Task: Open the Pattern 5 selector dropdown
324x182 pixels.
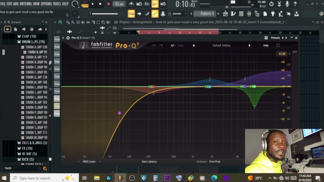Action: [207, 14]
